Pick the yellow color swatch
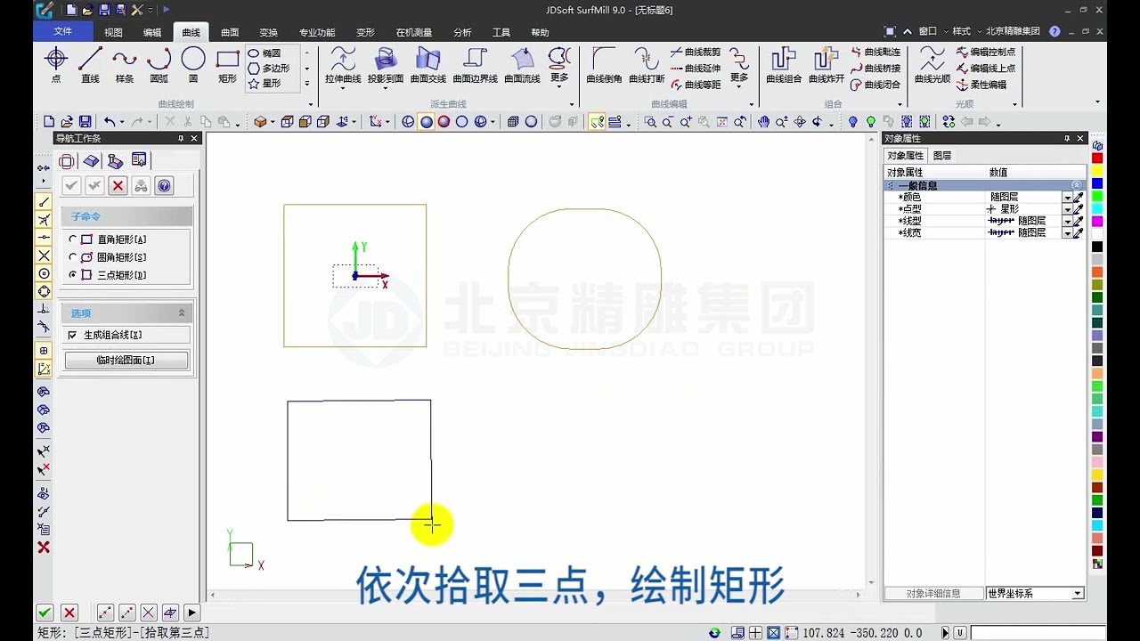 click(x=1097, y=170)
